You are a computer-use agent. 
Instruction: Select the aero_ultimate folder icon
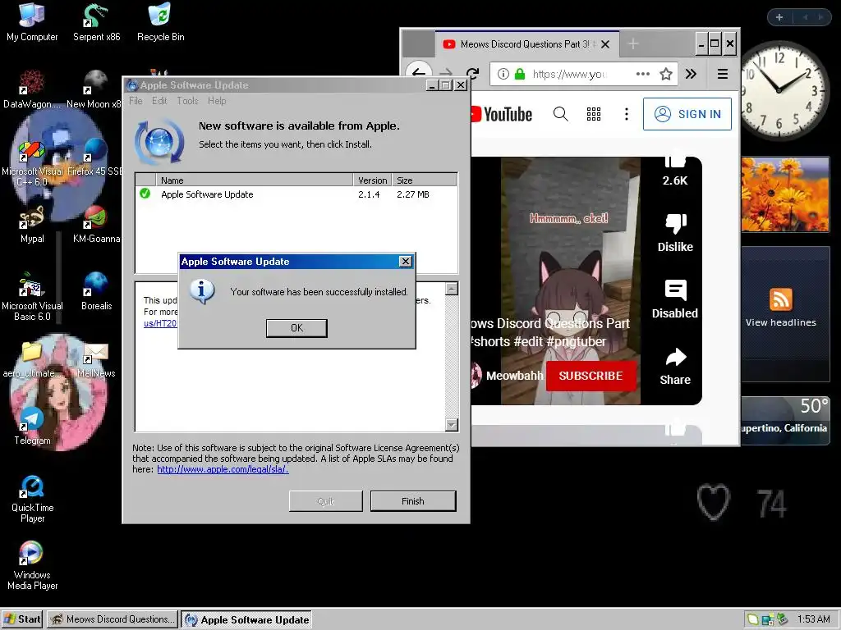(32, 359)
